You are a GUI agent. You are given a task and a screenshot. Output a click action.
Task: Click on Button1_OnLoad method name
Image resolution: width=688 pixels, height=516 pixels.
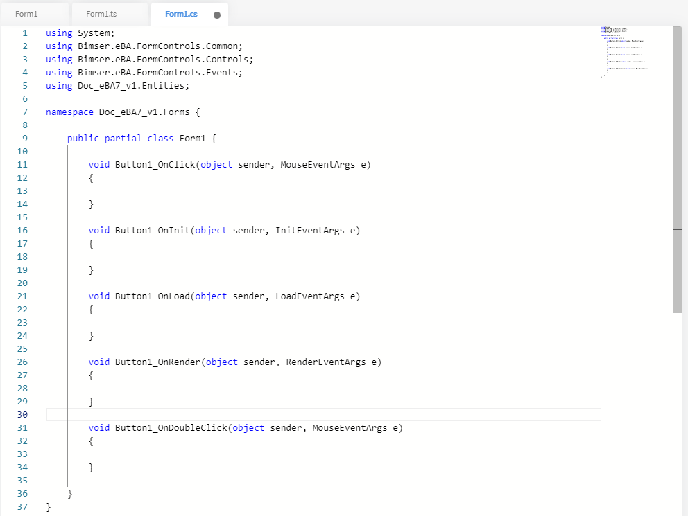pyautogui.click(x=152, y=296)
